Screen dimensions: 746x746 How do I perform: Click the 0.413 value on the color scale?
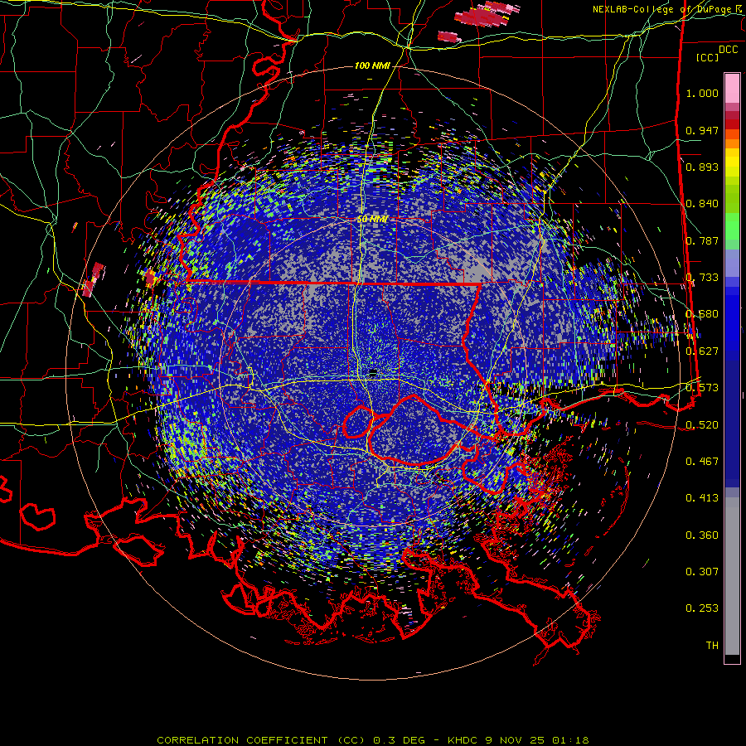click(702, 498)
